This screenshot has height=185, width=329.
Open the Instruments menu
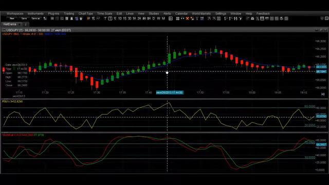[x=35, y=14]
